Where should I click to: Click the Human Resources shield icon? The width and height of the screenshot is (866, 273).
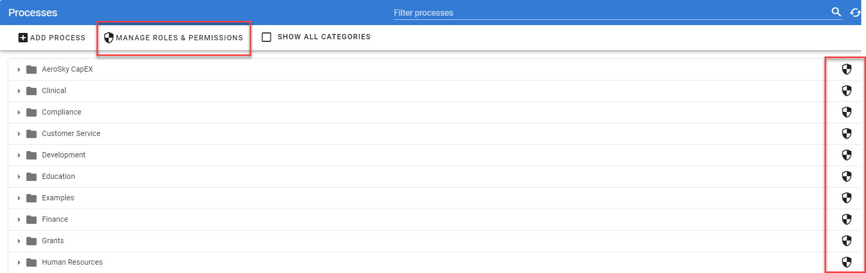847,263
